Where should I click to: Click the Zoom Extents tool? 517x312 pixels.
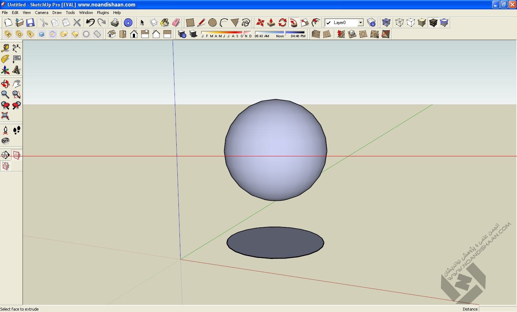pos(5,116)
